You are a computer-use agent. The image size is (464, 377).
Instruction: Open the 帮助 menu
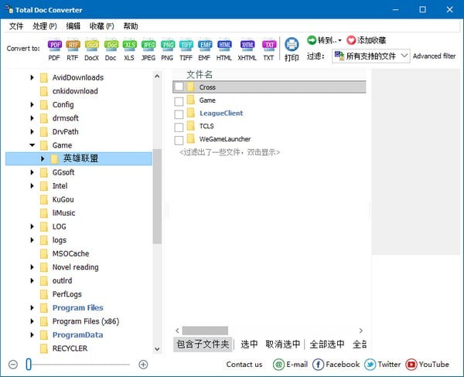(131, 26)
